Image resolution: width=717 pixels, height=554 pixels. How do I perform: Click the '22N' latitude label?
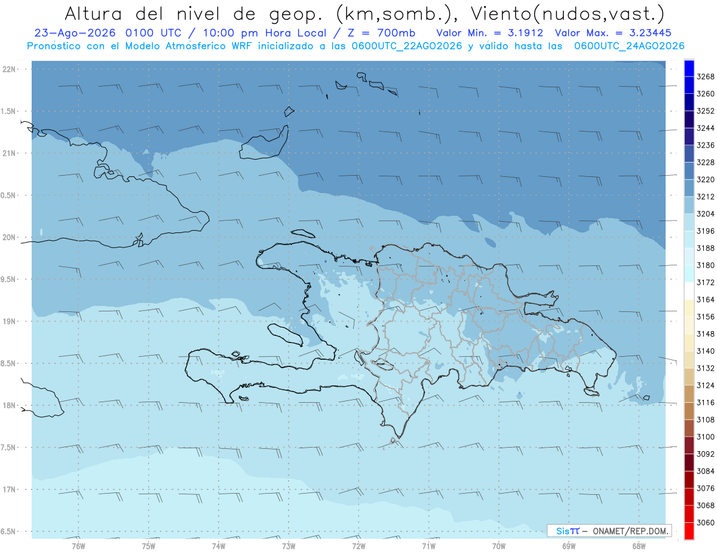click(x=9, y=69)
